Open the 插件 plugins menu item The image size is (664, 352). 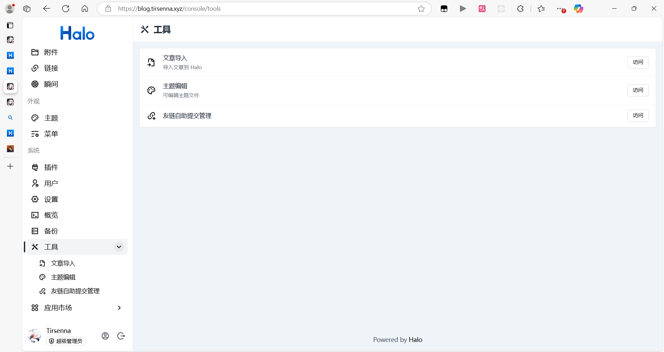pos(51,167)
